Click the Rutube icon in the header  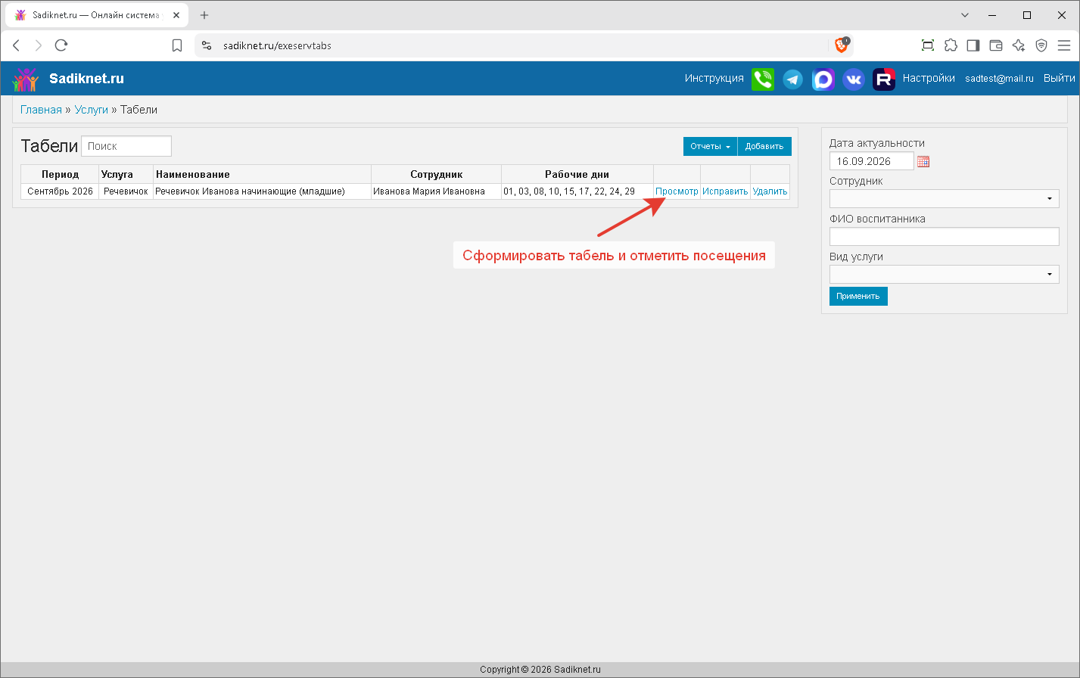tap(884, 79)
